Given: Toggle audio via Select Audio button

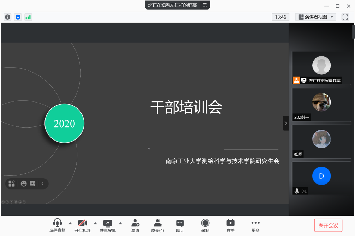Looking at the screenshot, I should coord(57,225).
